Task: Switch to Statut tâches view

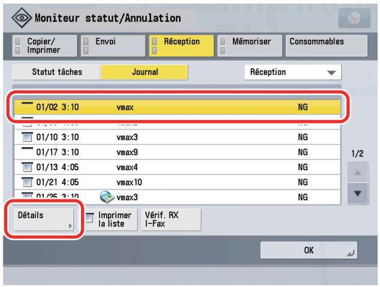Action: (57, 72)
